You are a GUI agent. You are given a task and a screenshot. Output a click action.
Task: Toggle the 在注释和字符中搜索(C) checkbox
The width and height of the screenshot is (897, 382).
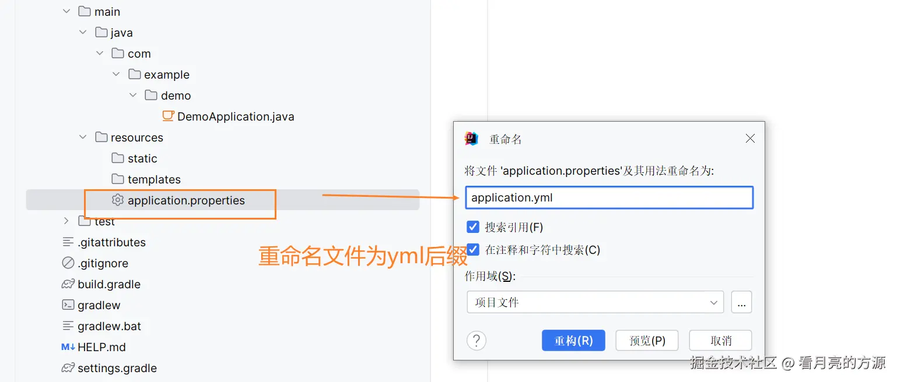pyautogui.click(x=473, y=249)
